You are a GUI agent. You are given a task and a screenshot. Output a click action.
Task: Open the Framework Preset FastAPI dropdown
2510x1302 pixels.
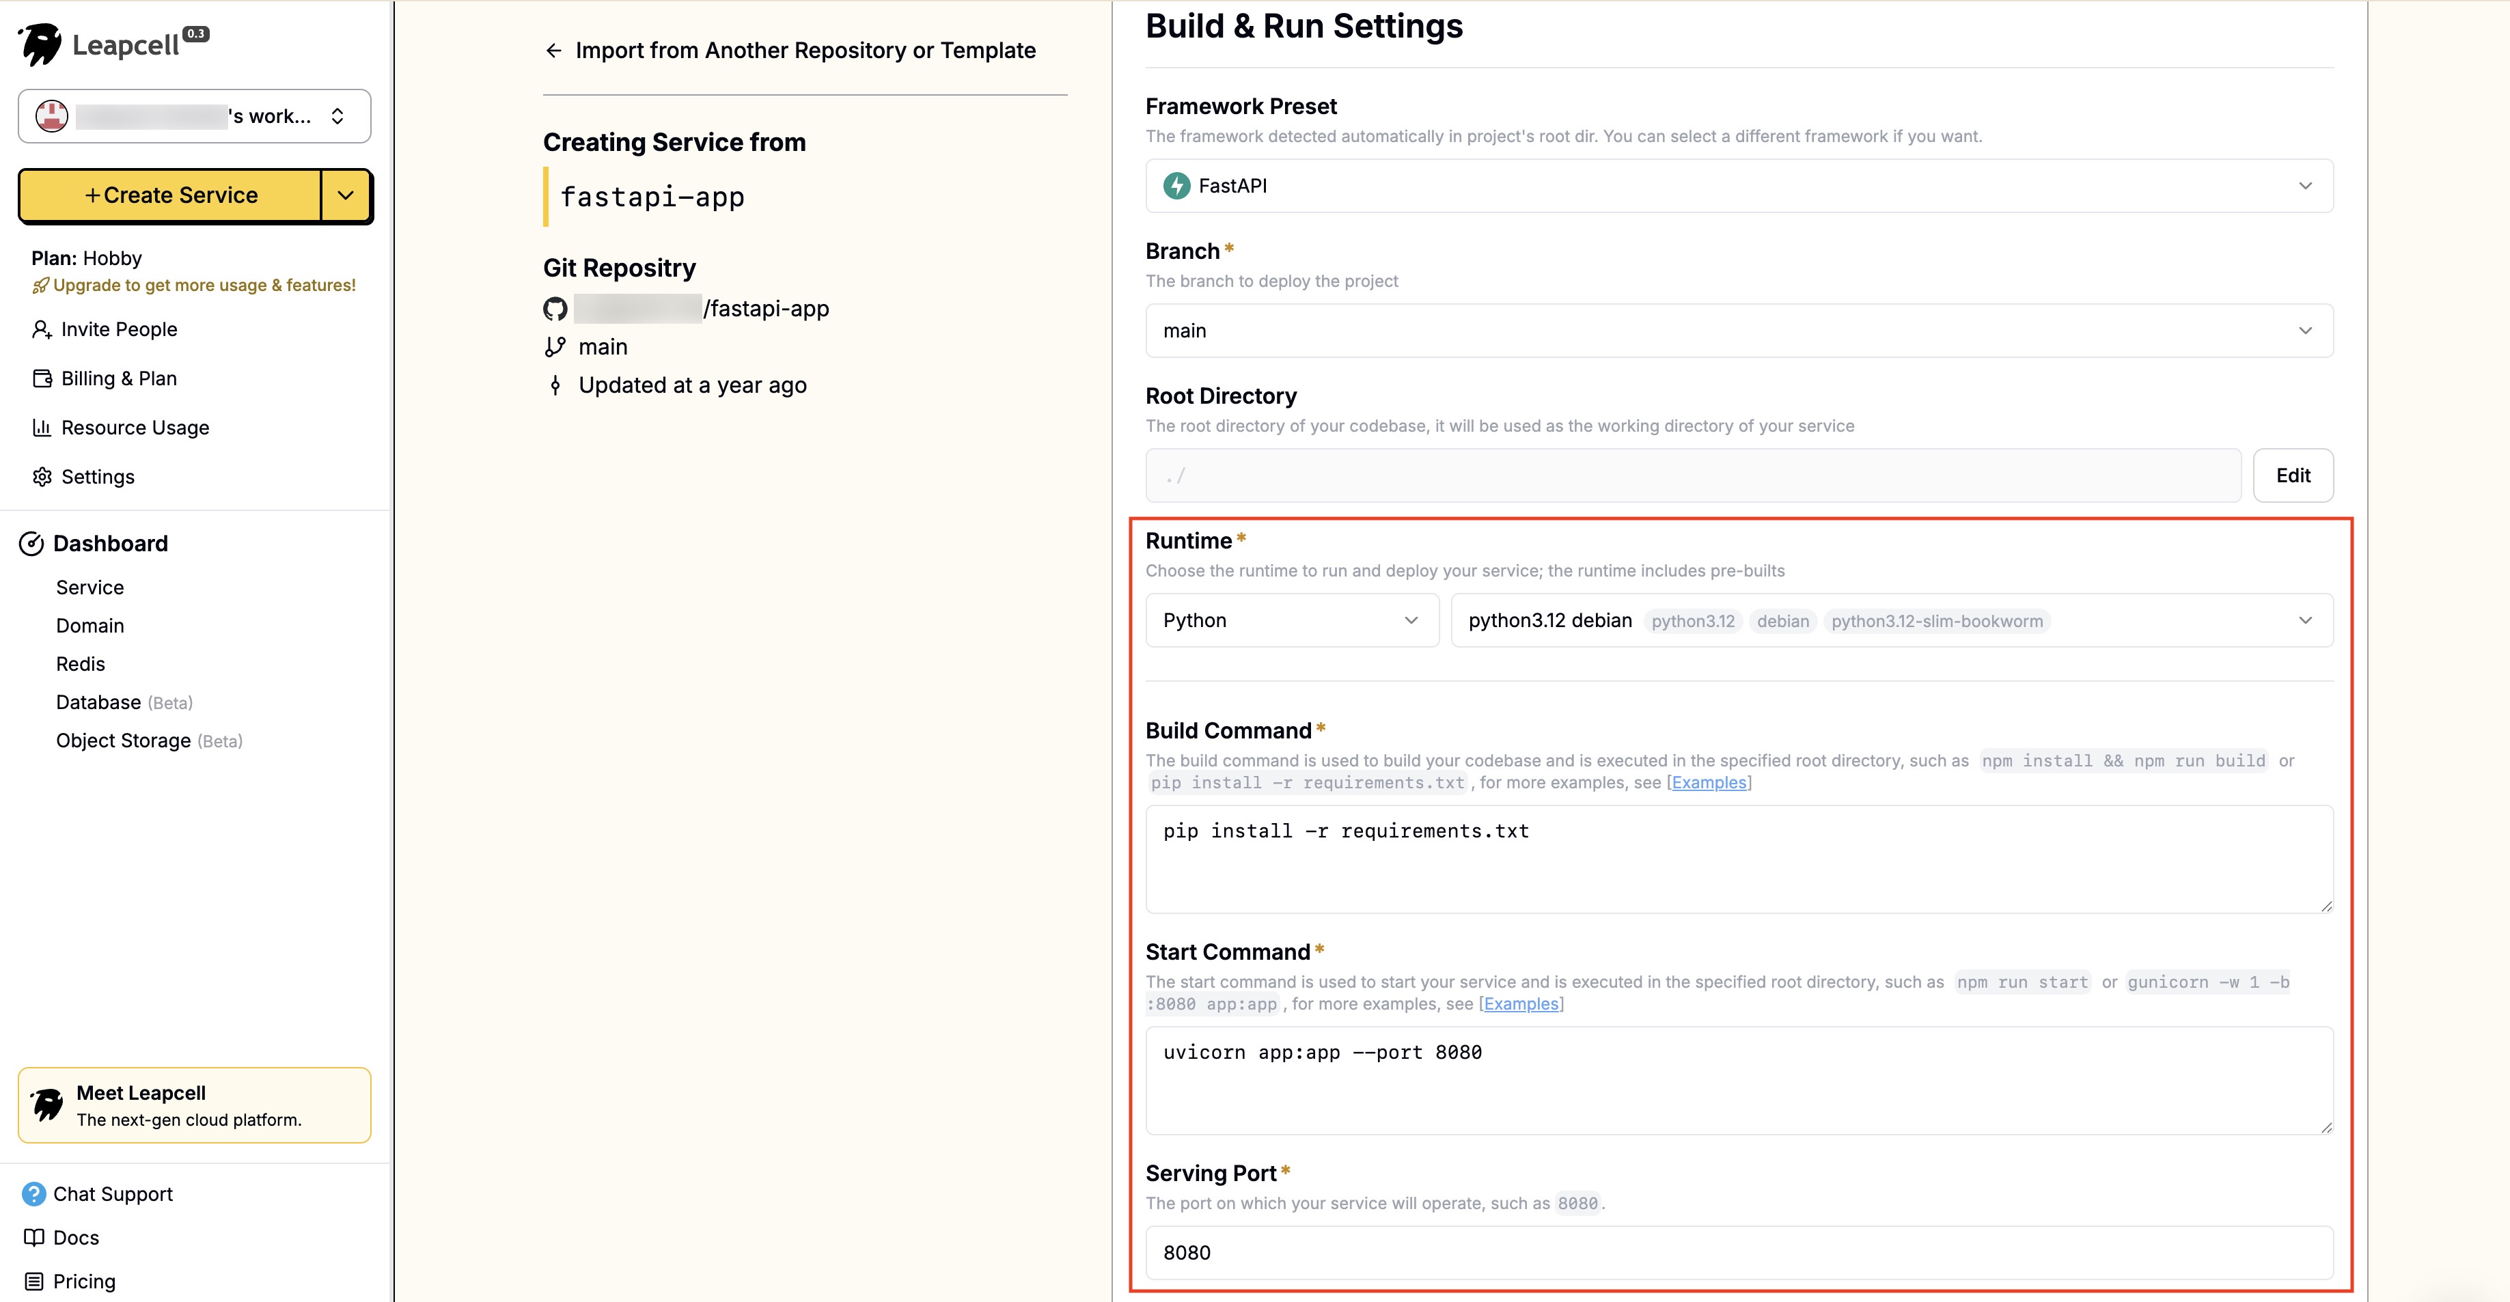click(x=1739, y=186)
